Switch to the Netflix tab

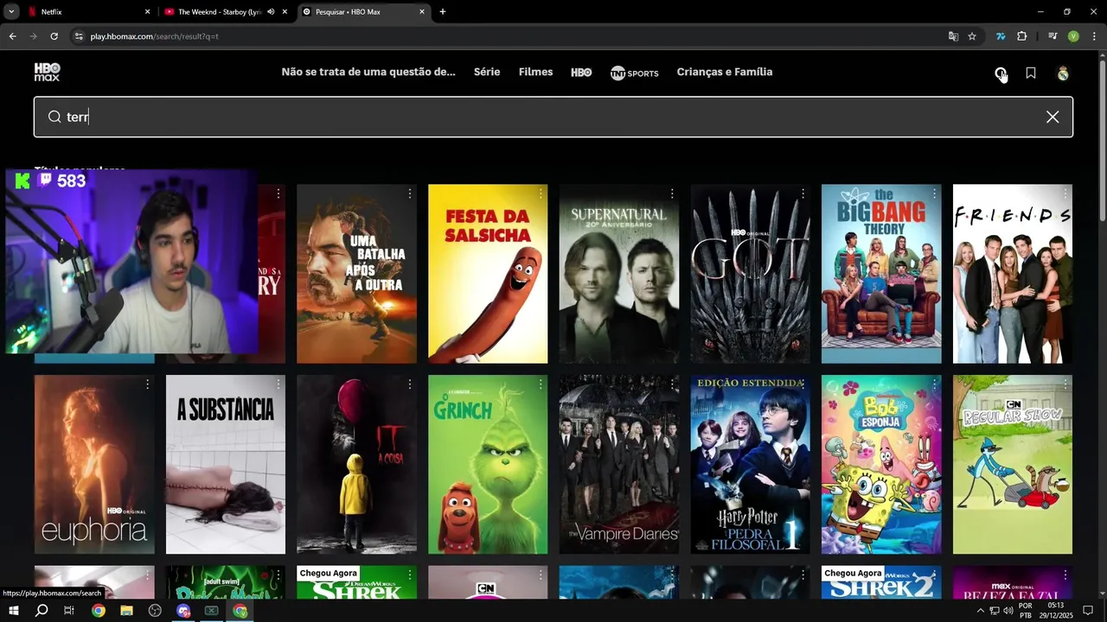[87, 12]
